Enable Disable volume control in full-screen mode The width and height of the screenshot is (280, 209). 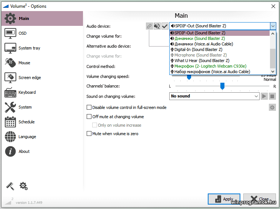[89, 107]
